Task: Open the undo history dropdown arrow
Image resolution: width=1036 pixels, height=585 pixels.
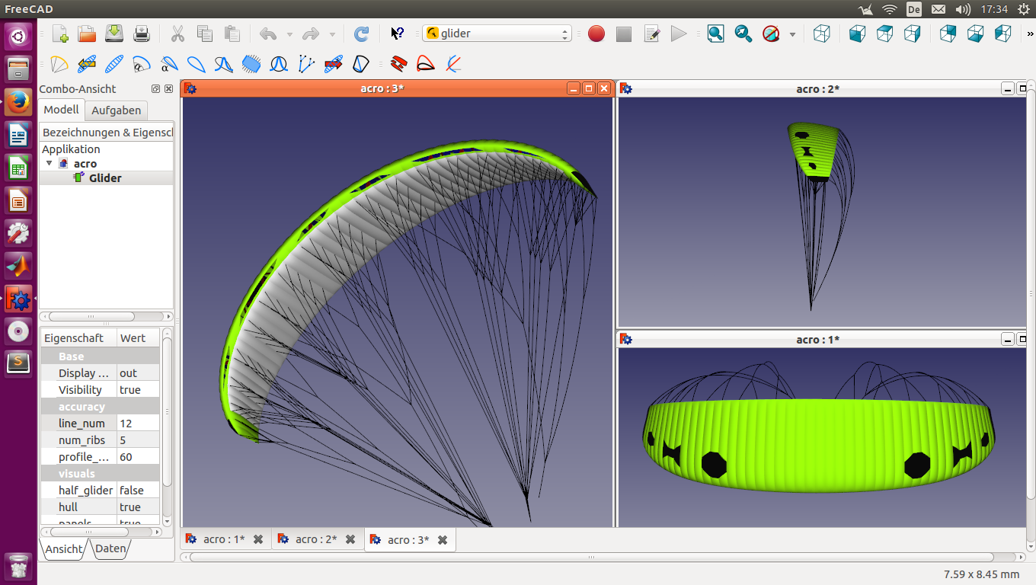Action: [x=289, y=34]
